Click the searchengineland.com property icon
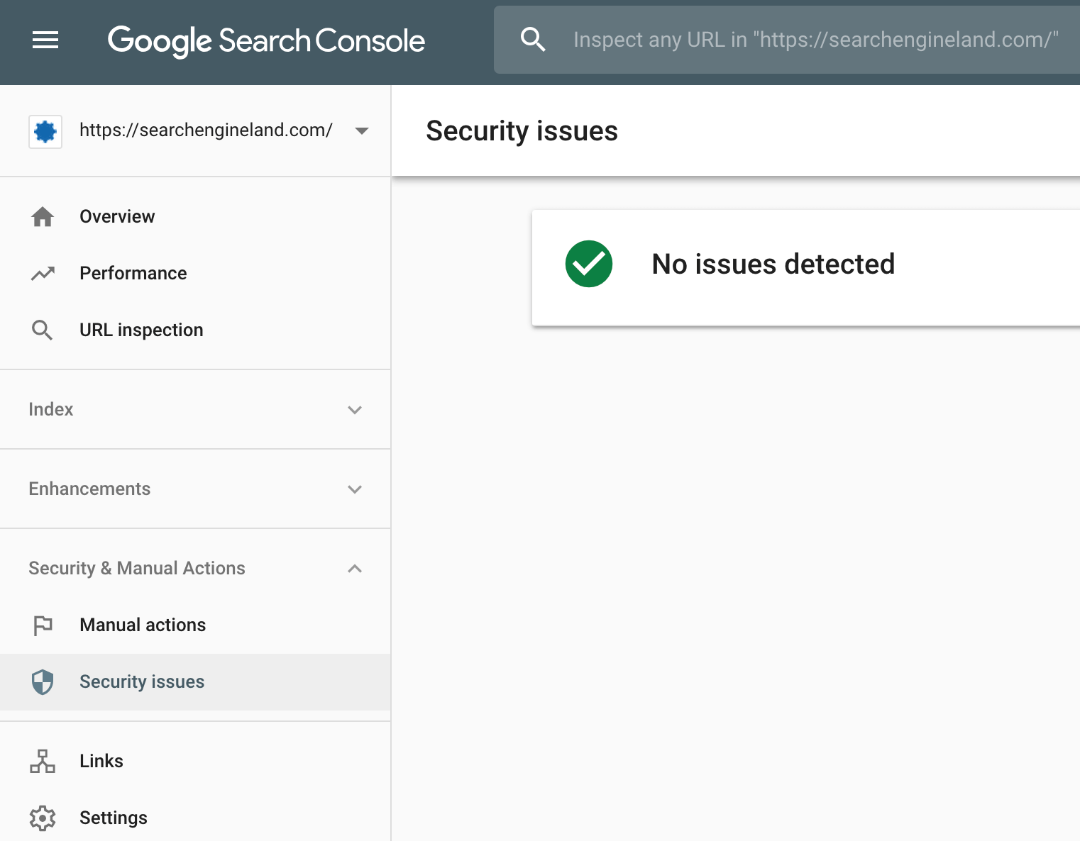Image resolution: width=1080 pixels, height=841 pixels. click(x=45, y=131)
